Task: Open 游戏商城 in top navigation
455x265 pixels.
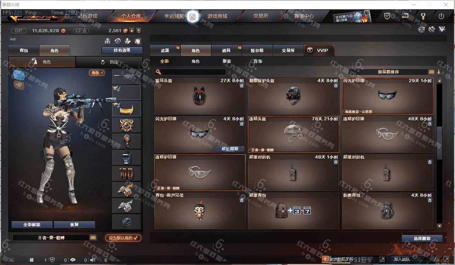Action: (x=217, y=16)
